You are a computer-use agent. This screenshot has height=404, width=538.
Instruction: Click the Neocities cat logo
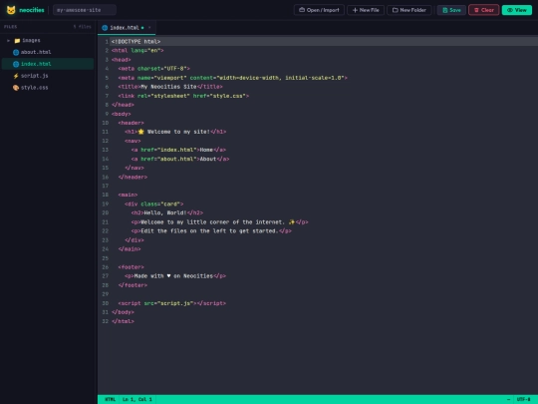[11, 10]
